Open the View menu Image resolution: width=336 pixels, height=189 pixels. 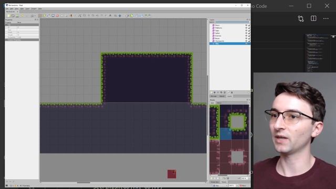coord(17,9)
